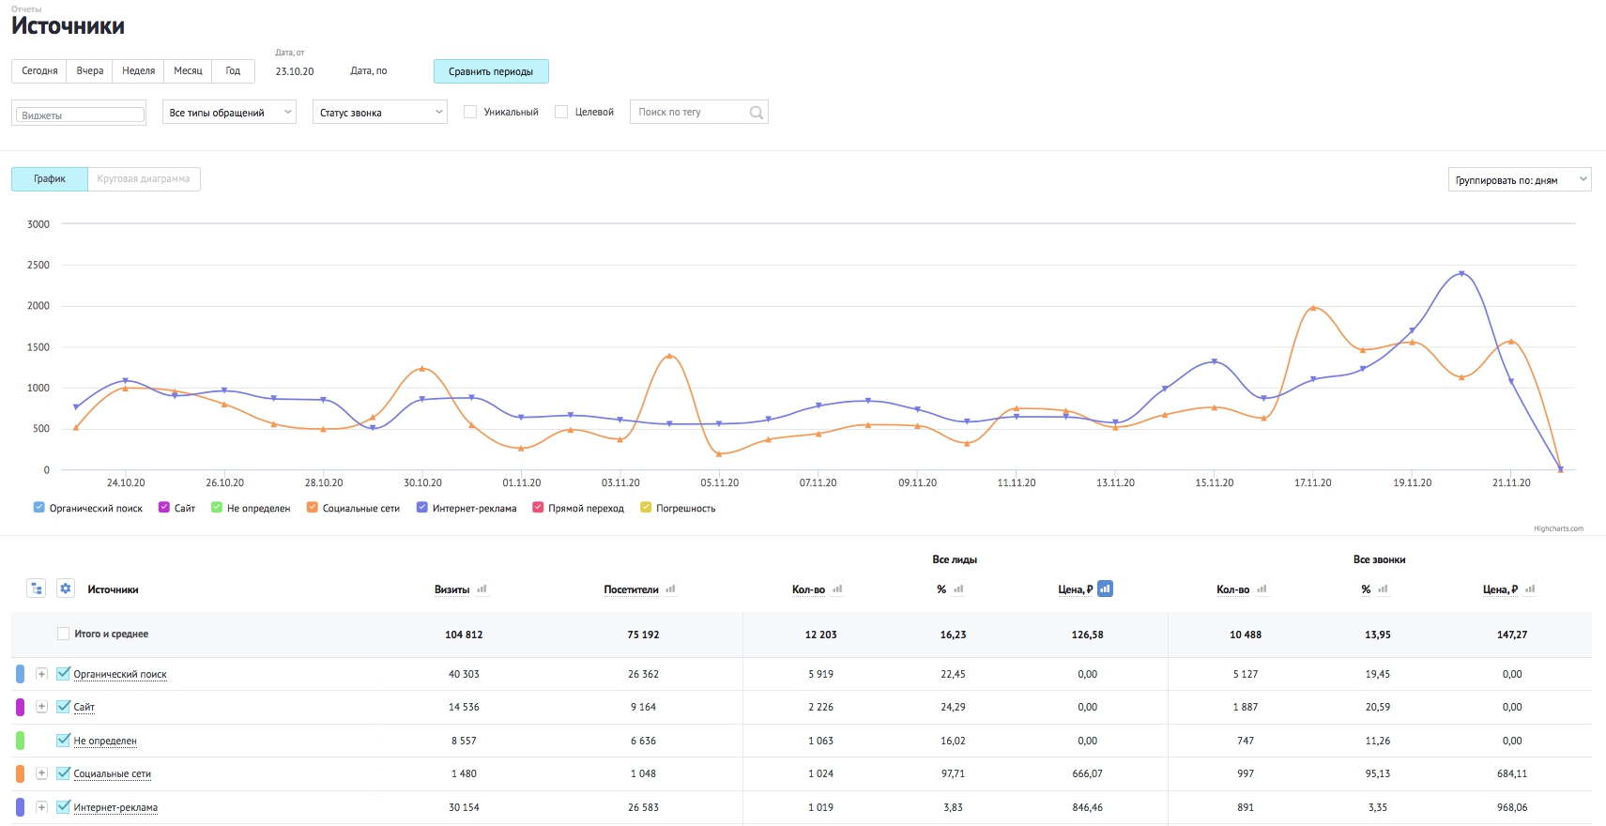Select the Неделя period tab
Viewport: 1606px width, 826px height.
pos(138,71)
